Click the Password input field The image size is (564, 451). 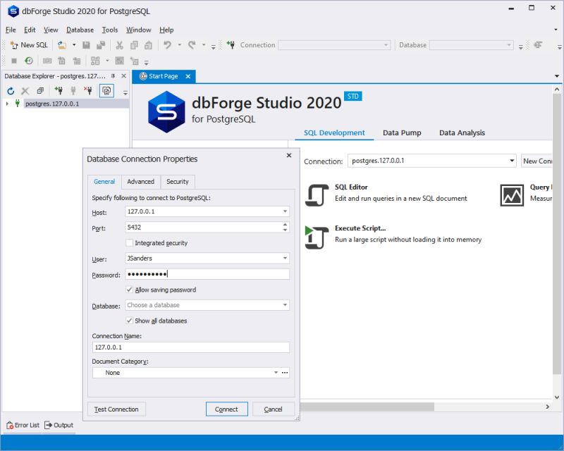(207, 274)
